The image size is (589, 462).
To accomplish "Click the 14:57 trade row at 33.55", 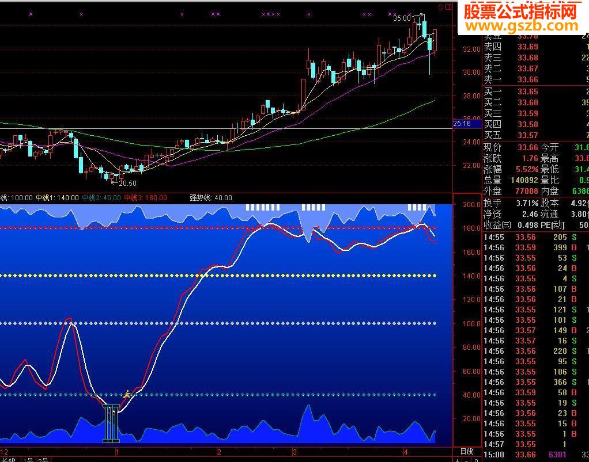I will tap(535, 444).
